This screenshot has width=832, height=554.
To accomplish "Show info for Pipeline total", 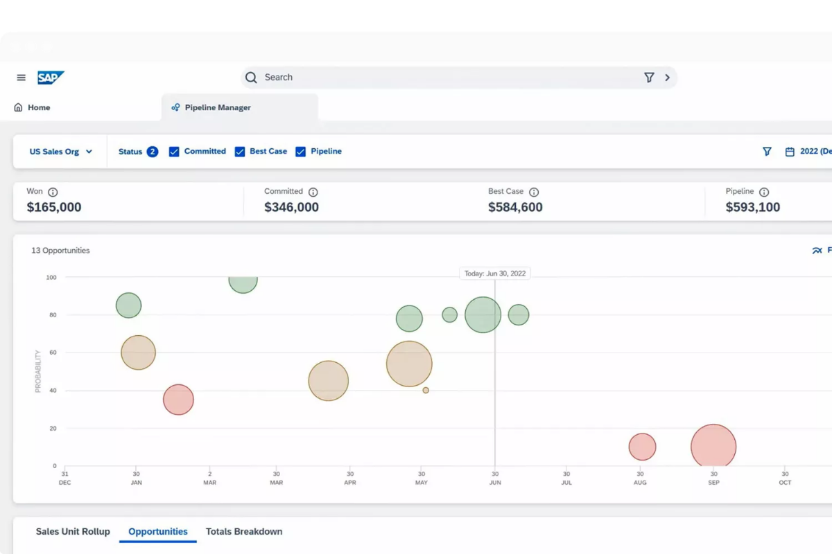I will coord(764,193).
